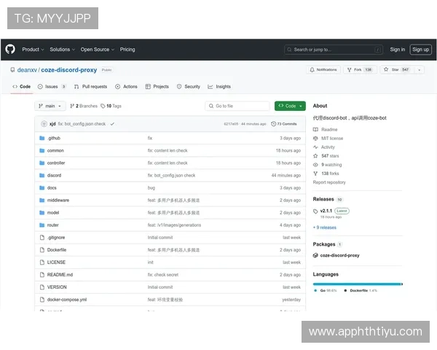Open the 73 Commits history link
Image resolution: width=437 pixels, height=350 pixels.
tap(285, 124)
